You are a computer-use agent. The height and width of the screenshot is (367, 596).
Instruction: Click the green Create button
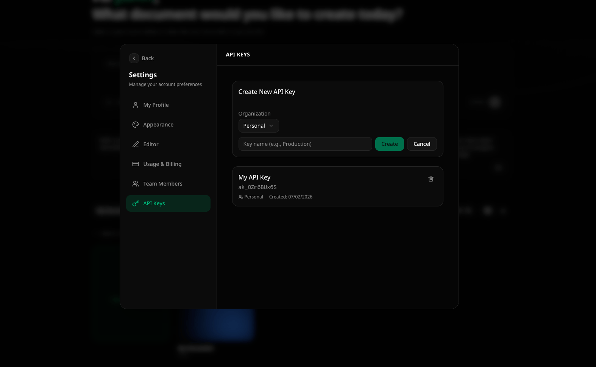click(390, 144)
